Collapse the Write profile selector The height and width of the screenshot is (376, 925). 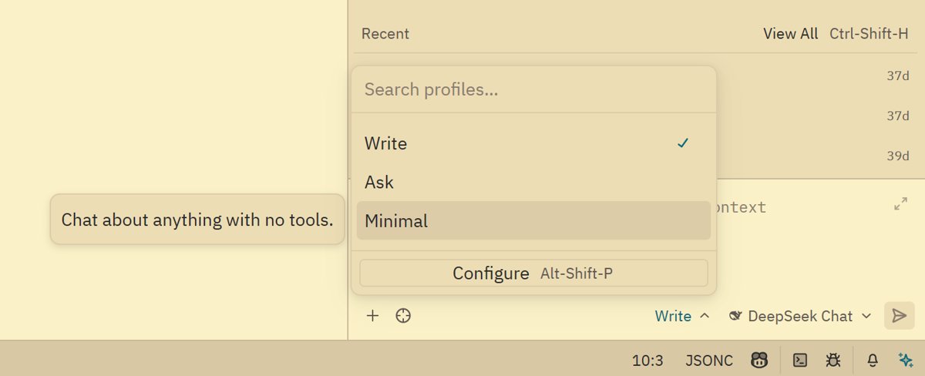coord(682,316)
